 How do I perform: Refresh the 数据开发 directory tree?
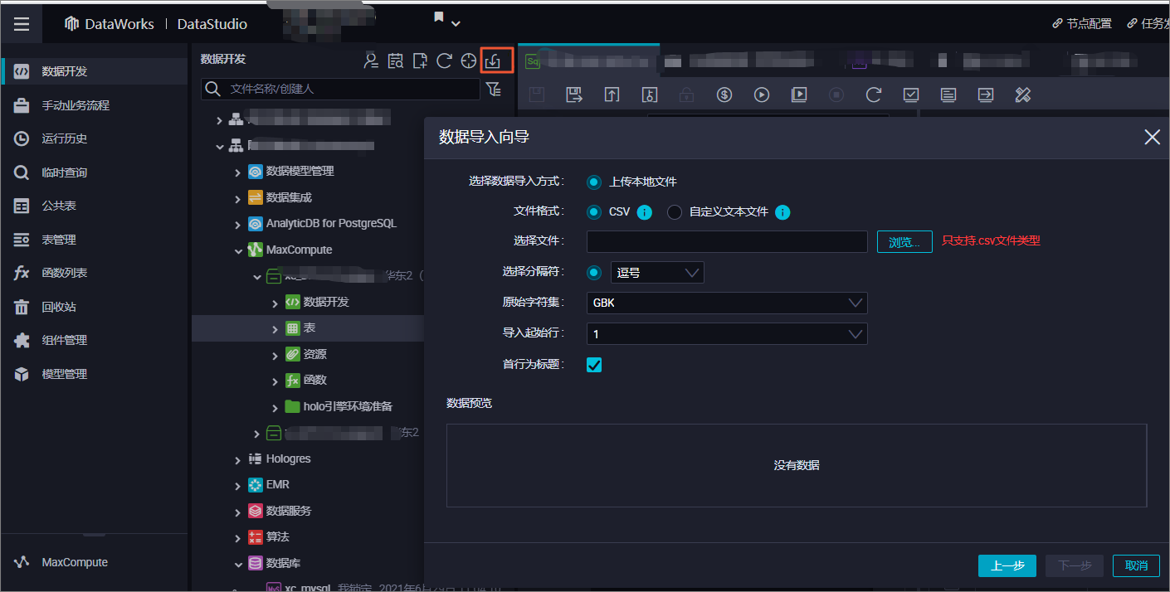444,61
